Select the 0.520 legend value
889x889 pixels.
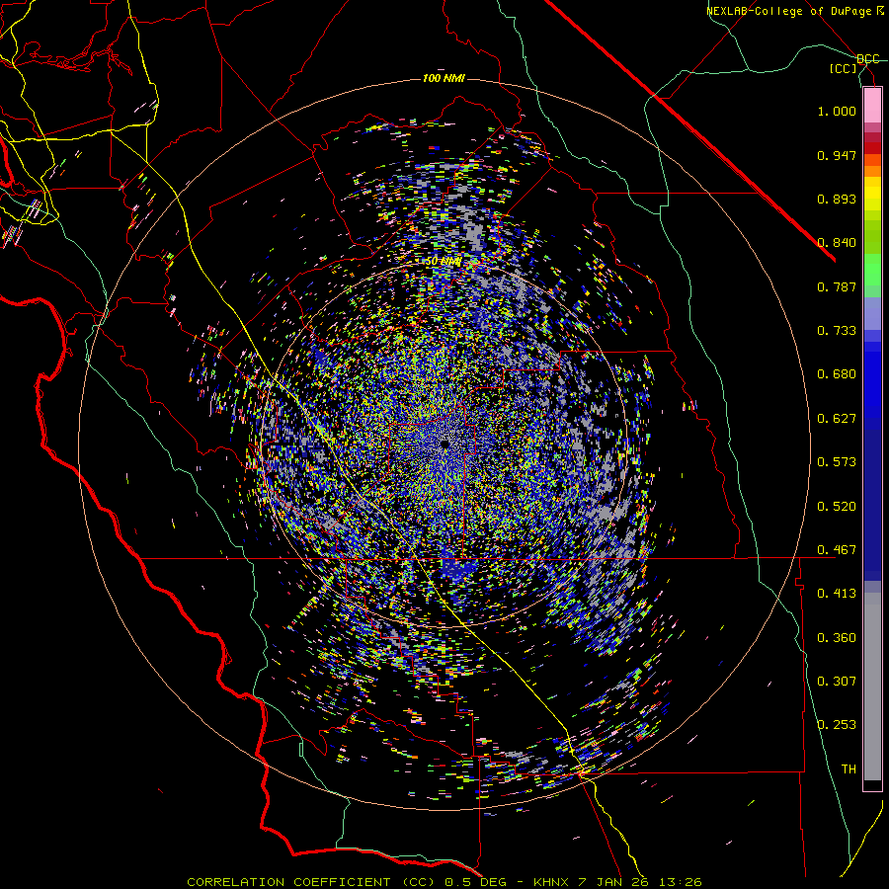[x=837, y=507]
